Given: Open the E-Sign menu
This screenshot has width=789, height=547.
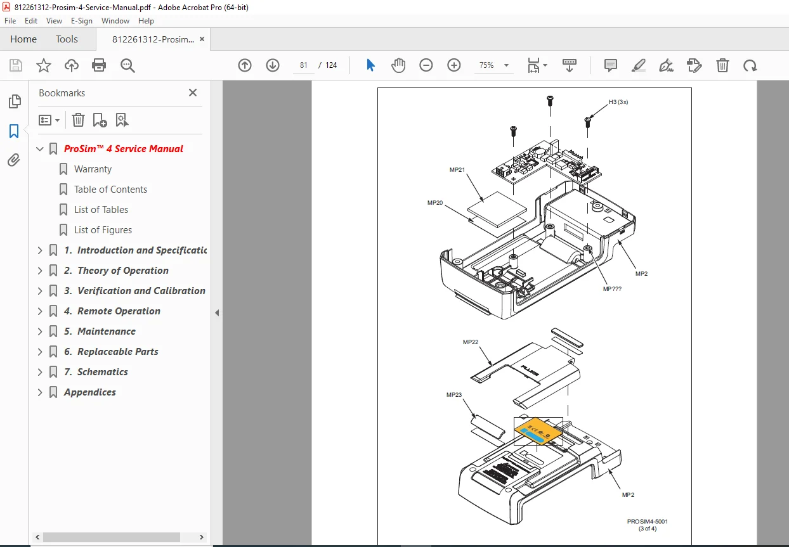Looking at the screenshot, I should tap(82, 21).
